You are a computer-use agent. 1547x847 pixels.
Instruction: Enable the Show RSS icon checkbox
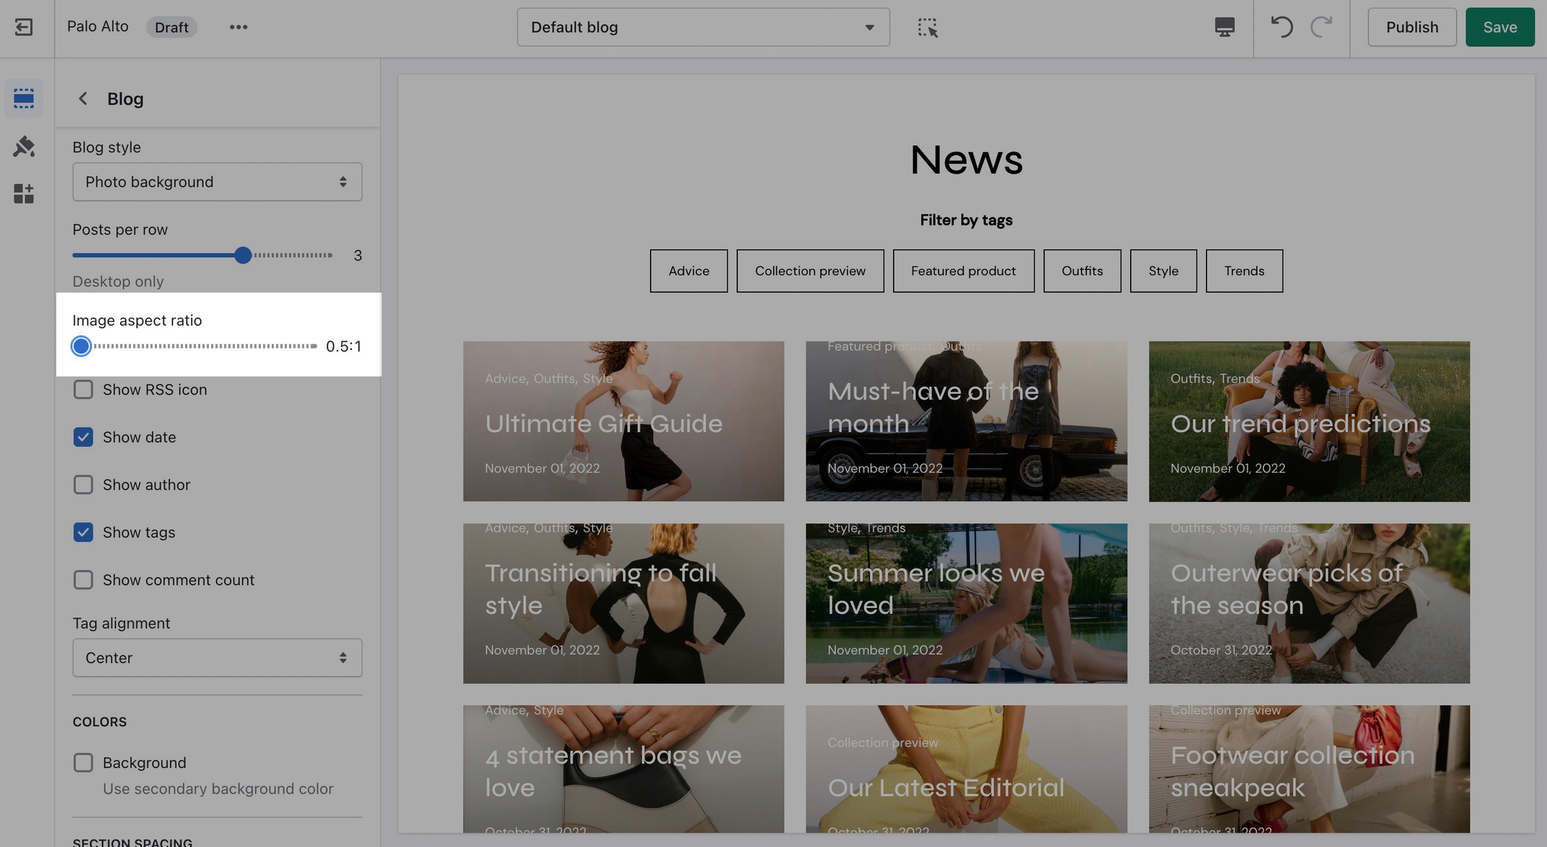pos(83,389)
